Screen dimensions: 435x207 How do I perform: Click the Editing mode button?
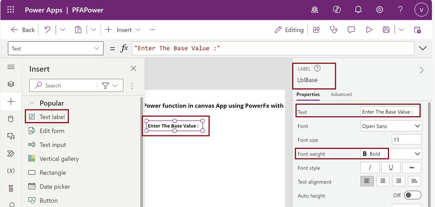tap(289, 30)
